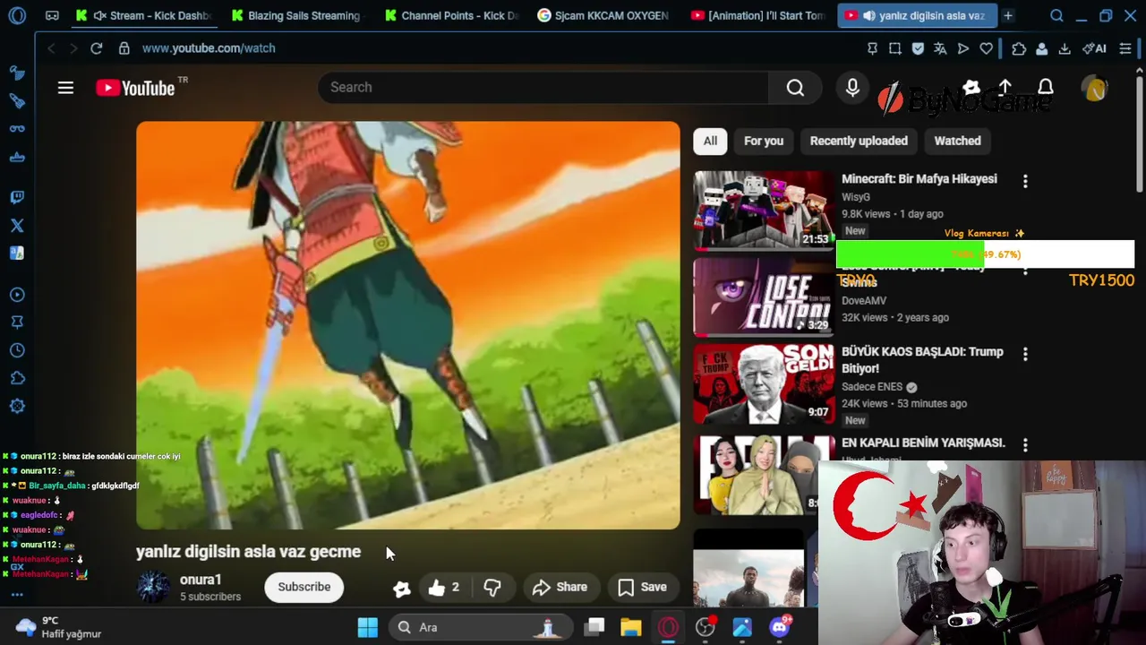
Task: Open options for EN KAPALI BENİM YARIŞMASI
Action: [1025, 445]
